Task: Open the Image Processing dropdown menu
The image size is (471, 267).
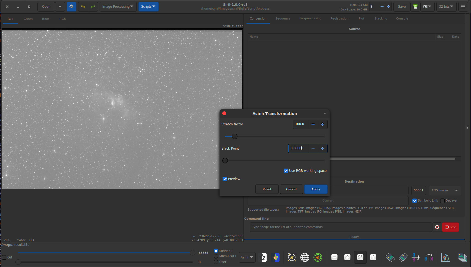Action: click(x=118, y=7)
